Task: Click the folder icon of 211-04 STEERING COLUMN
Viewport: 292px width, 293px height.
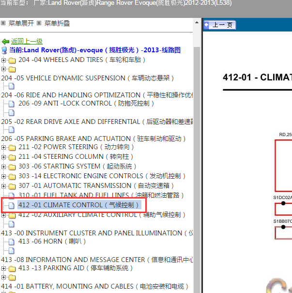Action: (x=12, y=157)
